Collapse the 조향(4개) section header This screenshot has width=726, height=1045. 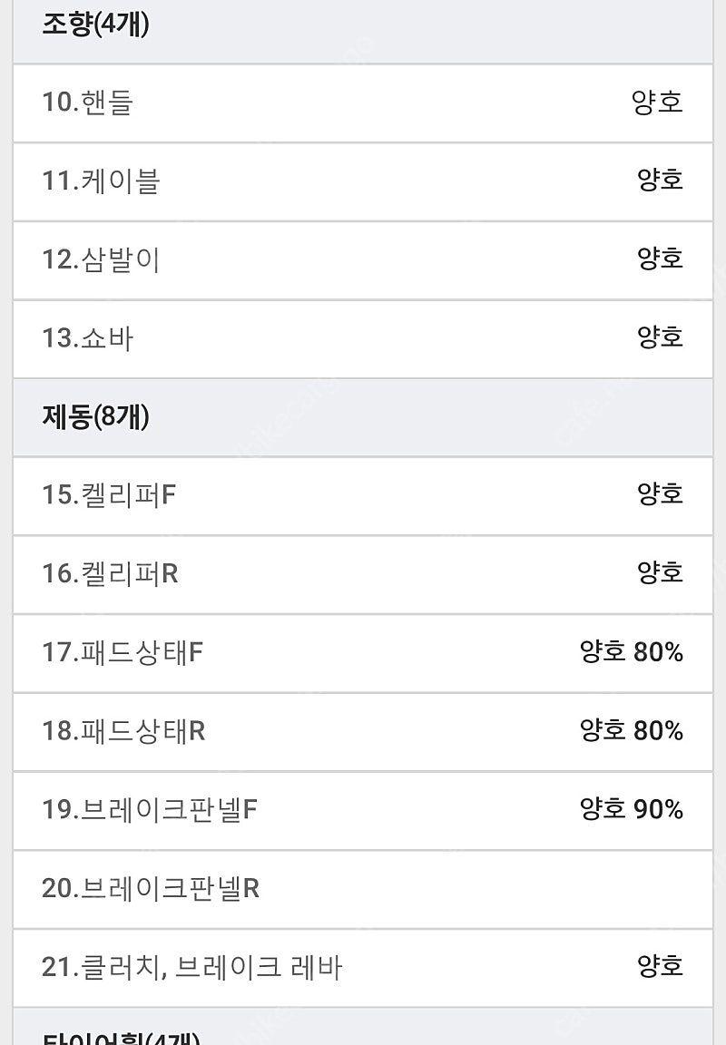point(363,32)
